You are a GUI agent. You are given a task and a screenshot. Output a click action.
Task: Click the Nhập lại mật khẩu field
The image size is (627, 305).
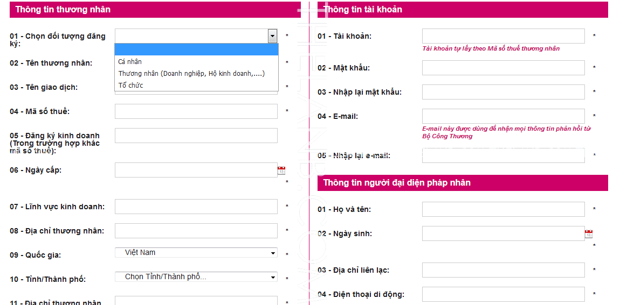503,92
